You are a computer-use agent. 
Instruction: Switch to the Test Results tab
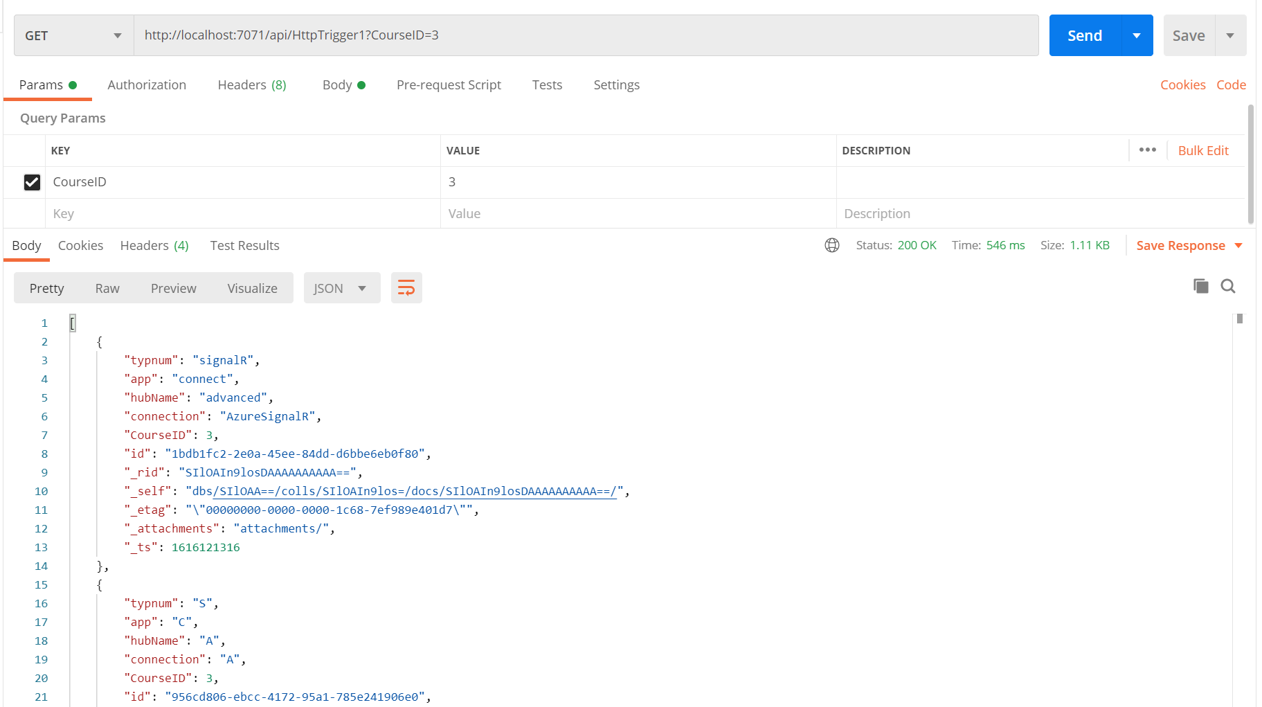tap(244, 245)
